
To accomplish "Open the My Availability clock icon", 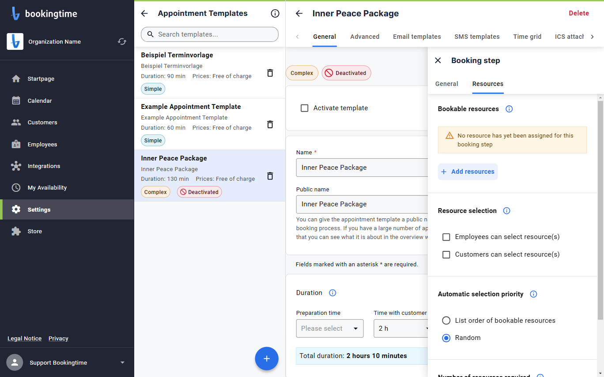I will (x=16, y=188).
